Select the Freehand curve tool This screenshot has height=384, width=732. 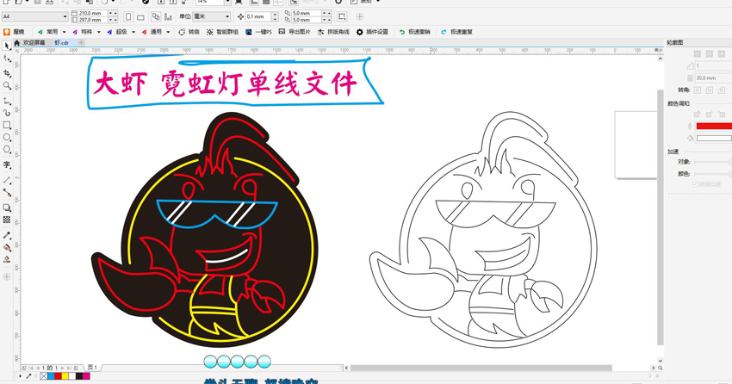coord(7,102)
